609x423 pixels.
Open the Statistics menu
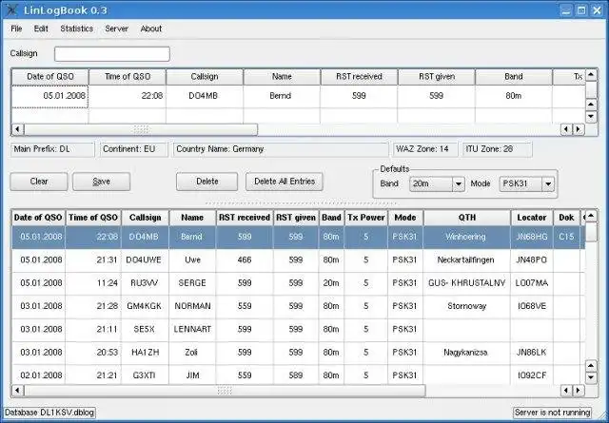[76, 29]
